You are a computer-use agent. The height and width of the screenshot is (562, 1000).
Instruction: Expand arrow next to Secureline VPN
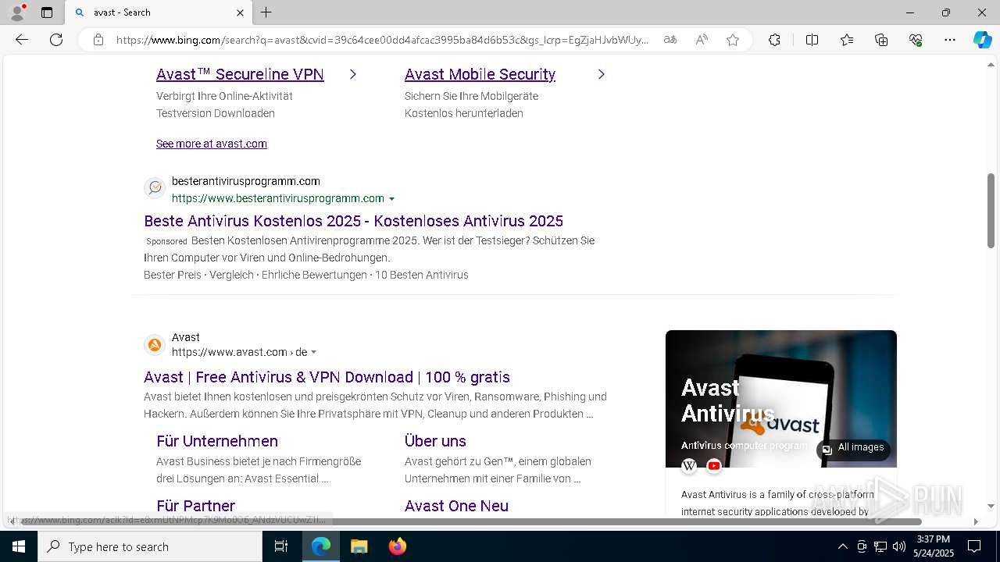[353, 74]
